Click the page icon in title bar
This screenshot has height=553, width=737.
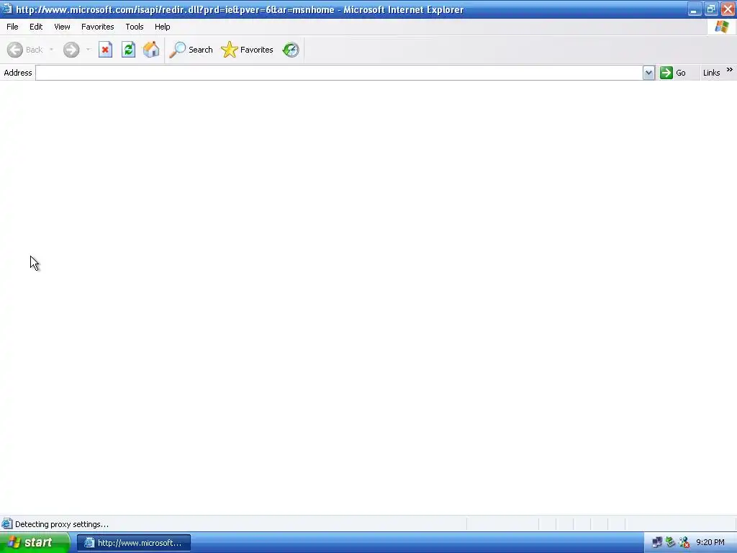[7, 9]
